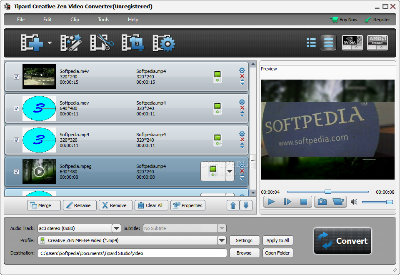
Task: Remove Softpedia.mov with red X
Action: click(x=242, y=108)
